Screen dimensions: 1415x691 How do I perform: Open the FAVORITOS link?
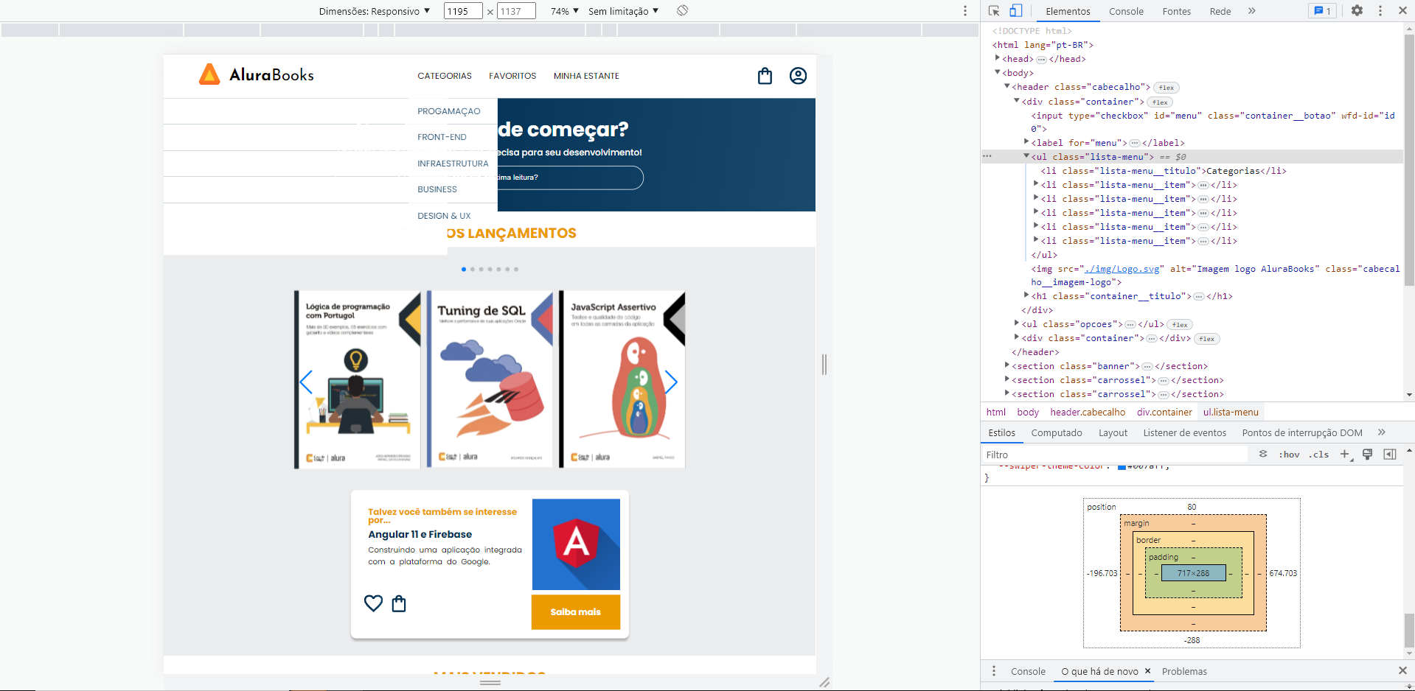512,76
